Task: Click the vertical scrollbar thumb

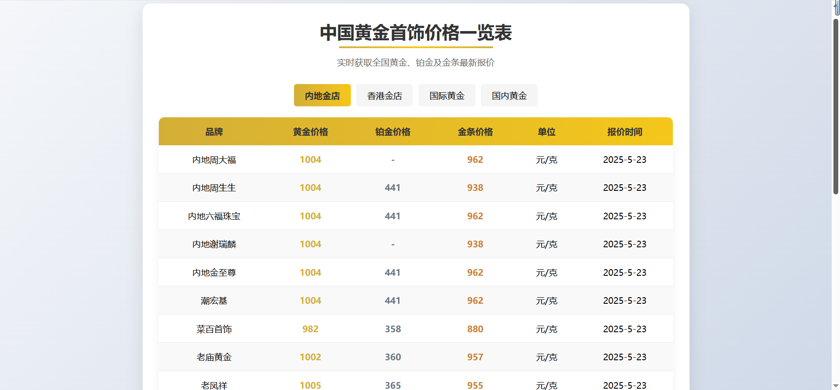Action: [x=836, y=105]
